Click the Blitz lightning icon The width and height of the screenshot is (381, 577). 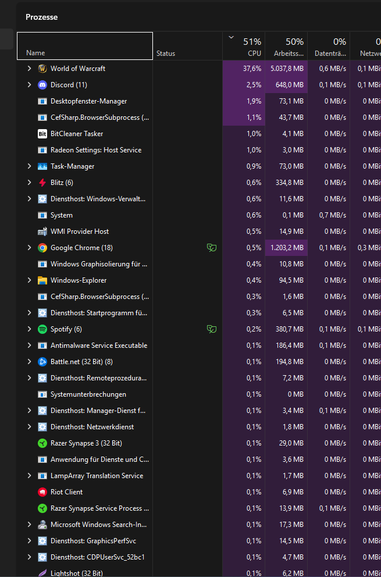point(42,183)
